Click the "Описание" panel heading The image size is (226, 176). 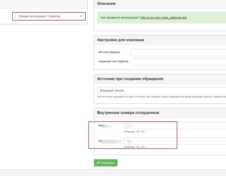pos(106,4)
